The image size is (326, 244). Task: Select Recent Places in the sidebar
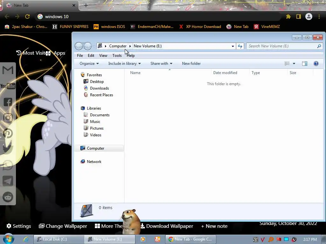click(x=102, y=95)
